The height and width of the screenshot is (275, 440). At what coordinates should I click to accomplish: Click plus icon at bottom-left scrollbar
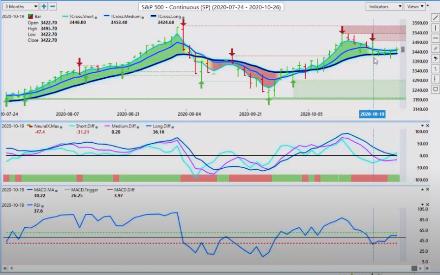5,268
